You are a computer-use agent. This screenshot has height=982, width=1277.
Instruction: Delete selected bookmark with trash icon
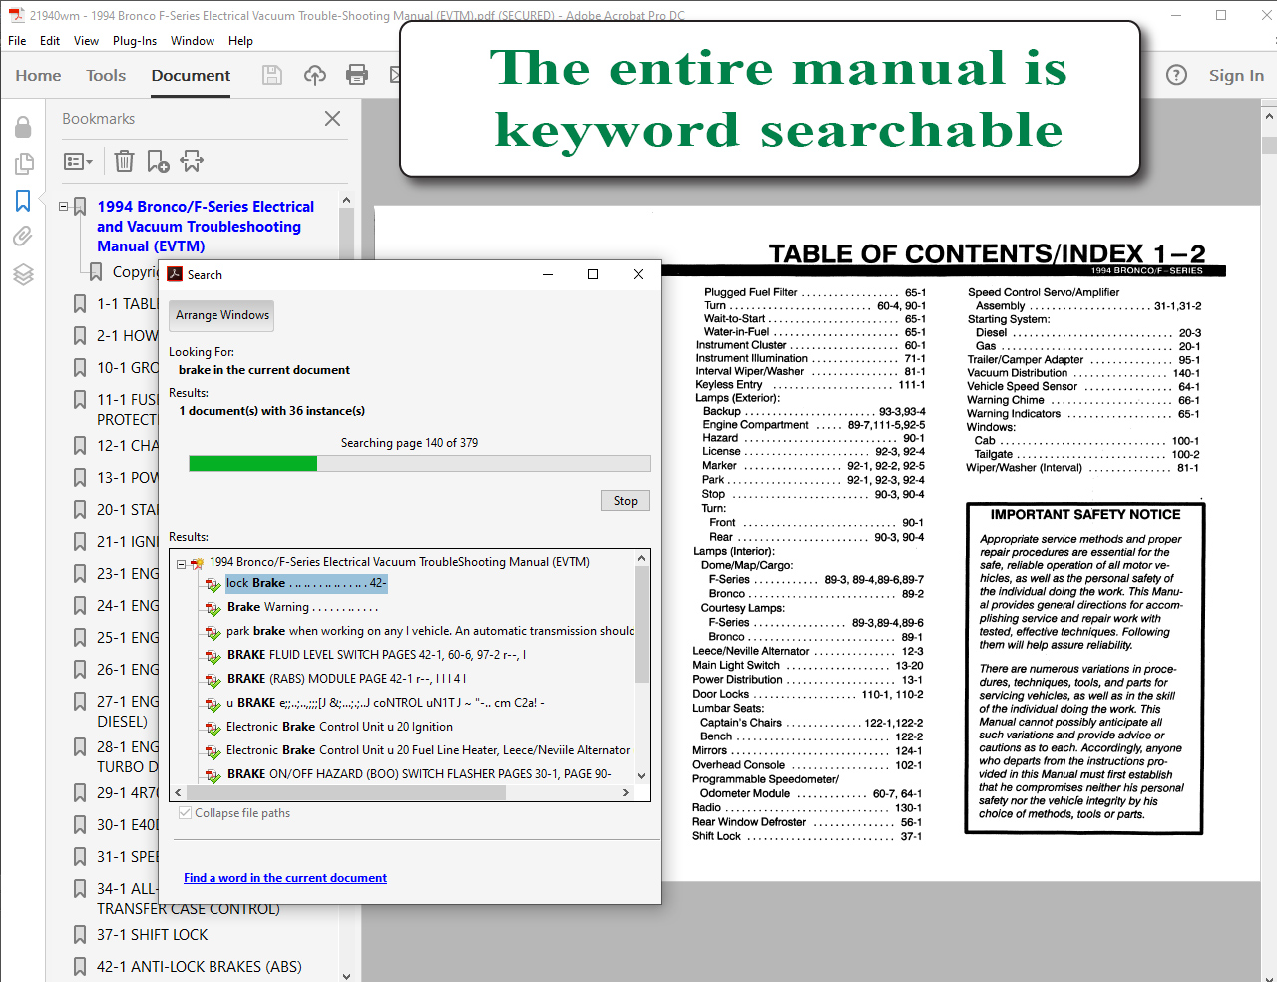pos(124,161)
